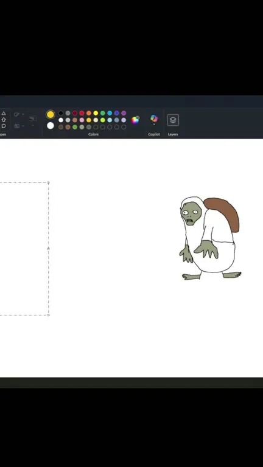Select the up arrow shape

click(x=4, y=119)
